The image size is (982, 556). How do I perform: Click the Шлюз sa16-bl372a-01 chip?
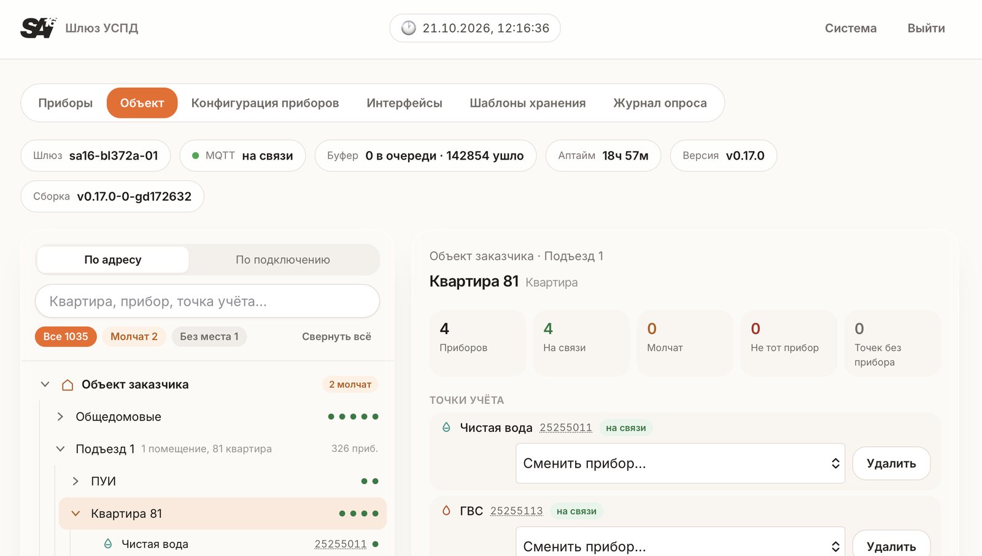click(x=96, y=156)
